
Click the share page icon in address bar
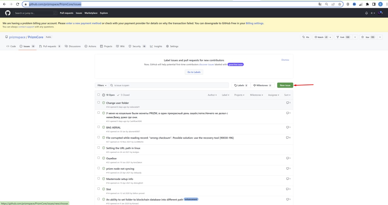pos(333,4)
